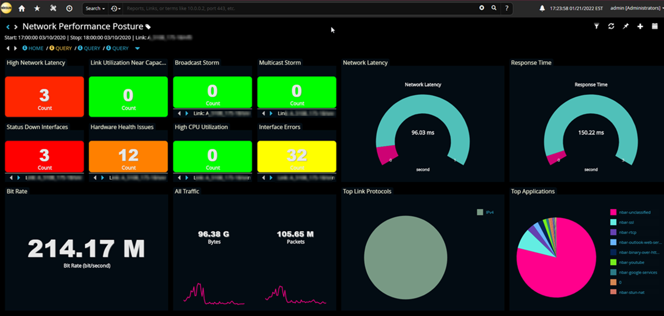The image size is (664, 316).
Task: Expand the breadcrumb dropdown caret
Action: pos(137,49)
